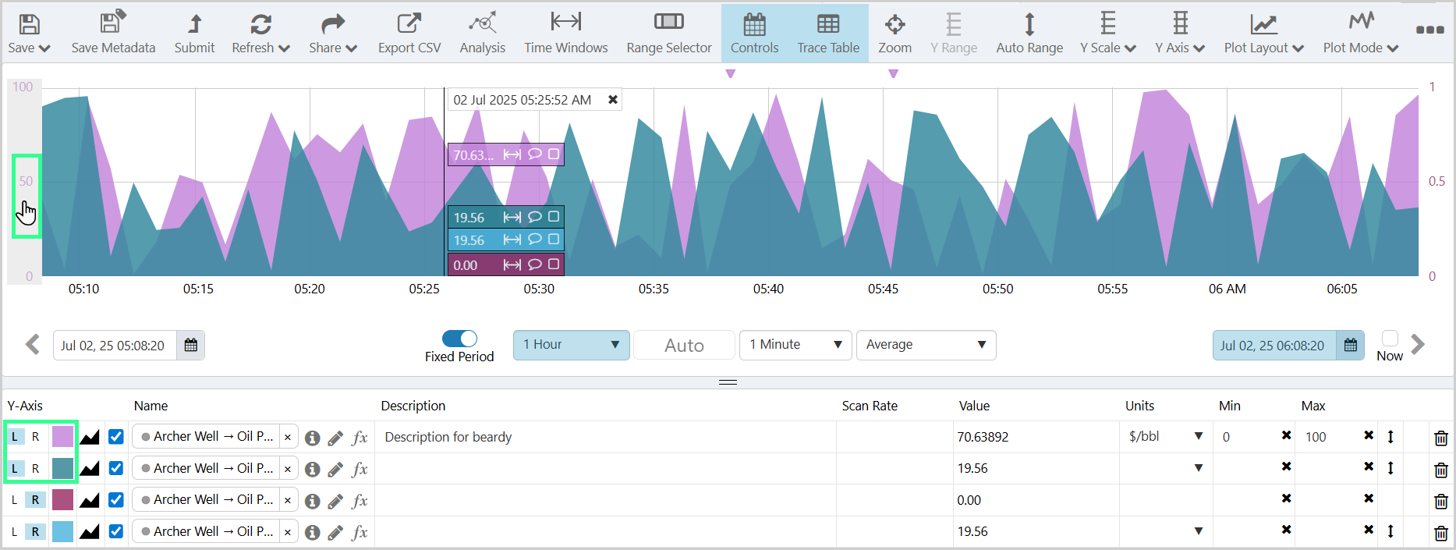This screenshot has width=1456, height=550.
Task: Click the light blue color swatch
Action: (x=62, y=532)
